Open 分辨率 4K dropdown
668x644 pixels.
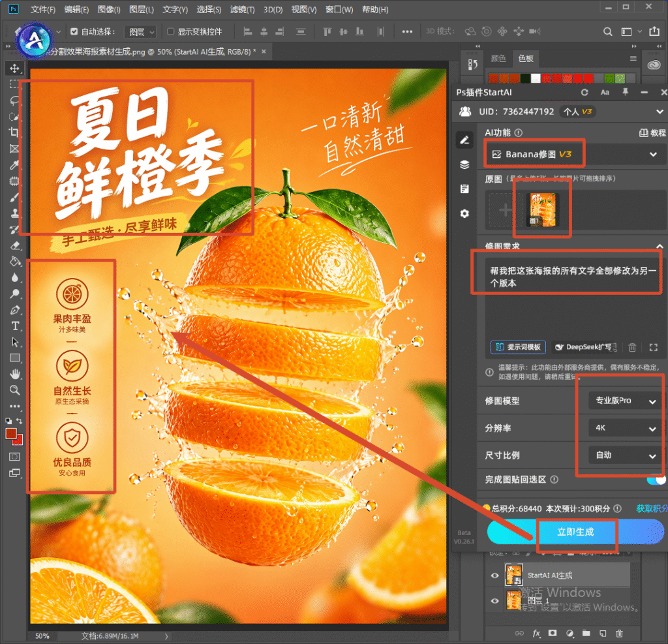[x=625, y=428]
